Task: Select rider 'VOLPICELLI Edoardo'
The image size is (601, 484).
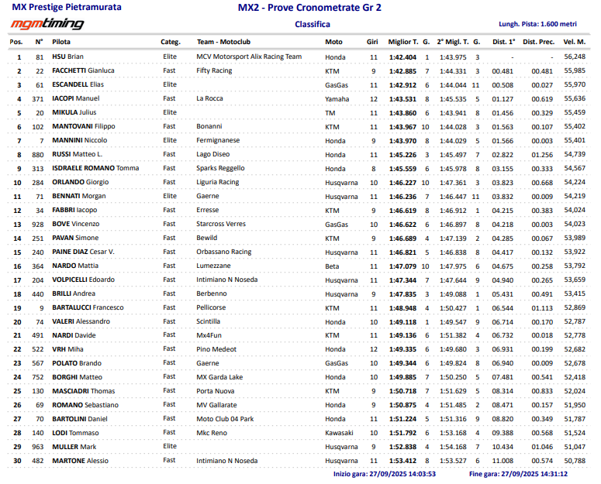Action: (84, 280)
